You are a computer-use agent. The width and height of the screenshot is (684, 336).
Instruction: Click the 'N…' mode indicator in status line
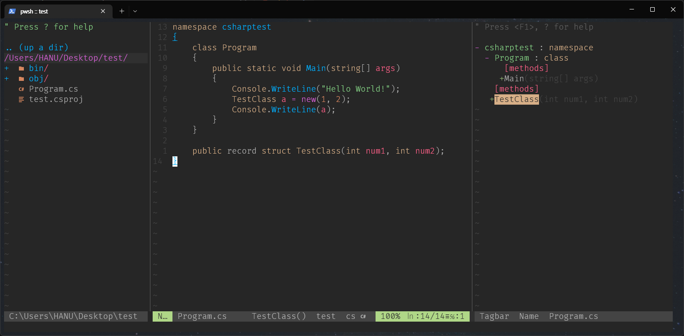click(163, 316)
